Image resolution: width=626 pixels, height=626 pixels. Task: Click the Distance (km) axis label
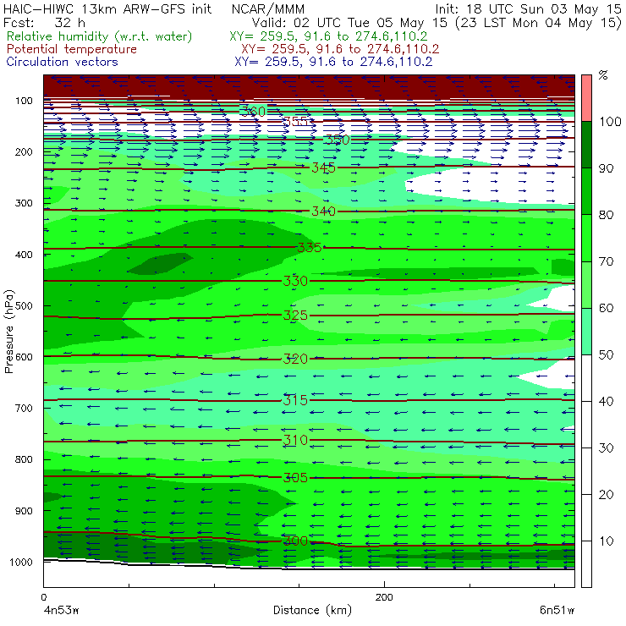coord(312,611)
